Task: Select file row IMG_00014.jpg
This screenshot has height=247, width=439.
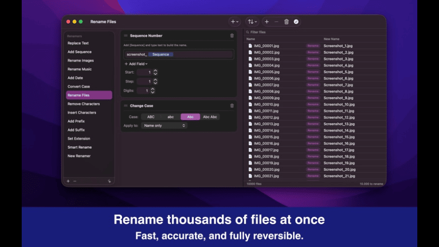Action: click(x=315, y=131)
